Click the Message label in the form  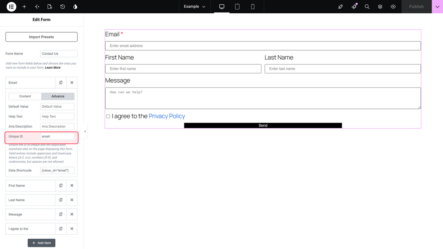[x=118, y=80]
